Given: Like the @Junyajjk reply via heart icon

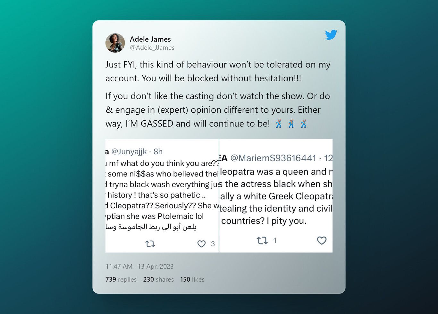Looking at the screenshot, I should click(201, 244).
